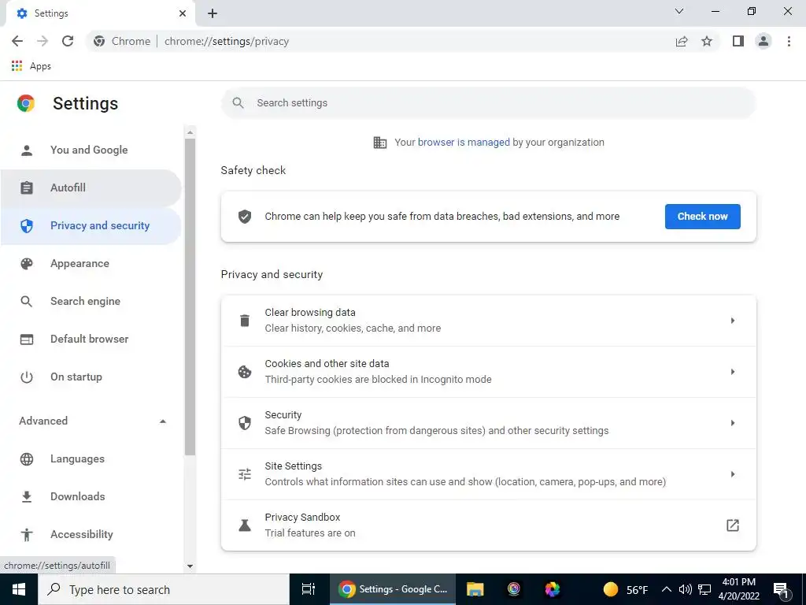Click the Privacy Sandbox flask icon

245,525
